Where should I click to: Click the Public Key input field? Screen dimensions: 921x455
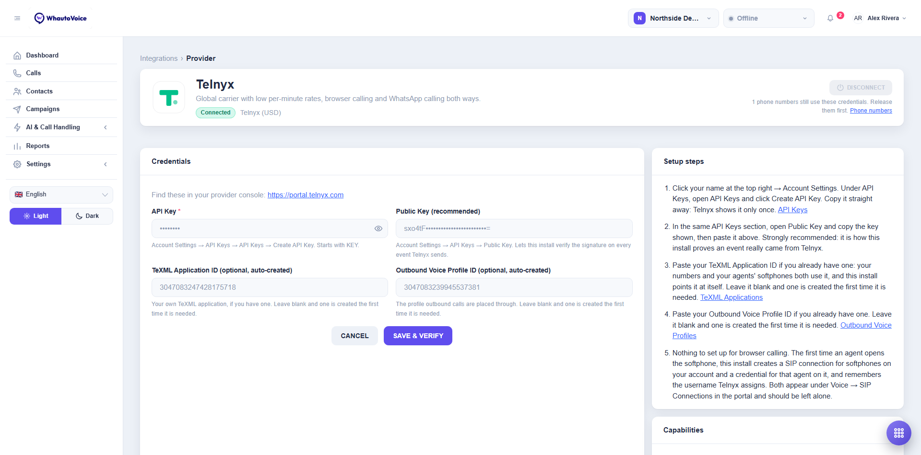(514, 228)
